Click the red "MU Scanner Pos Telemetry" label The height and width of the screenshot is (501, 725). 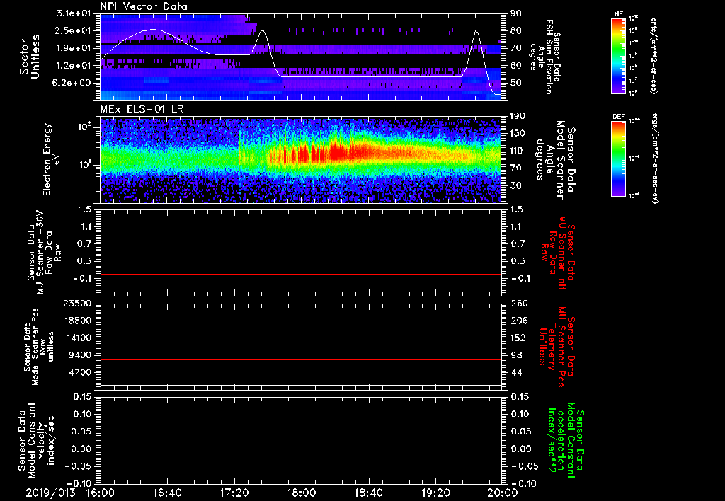[557, 347]
